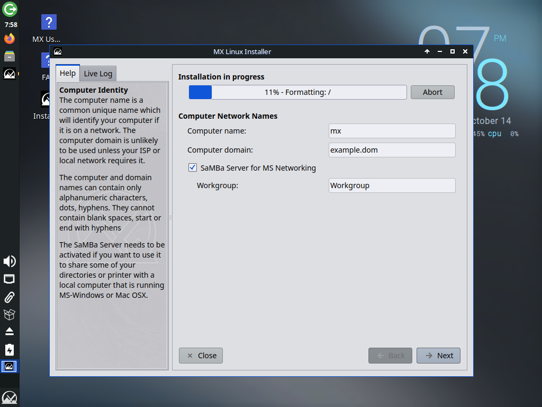Click the 11% Formatting progress bar
The width and height of the screenshot is (542, 407).
tap(297, 92)
